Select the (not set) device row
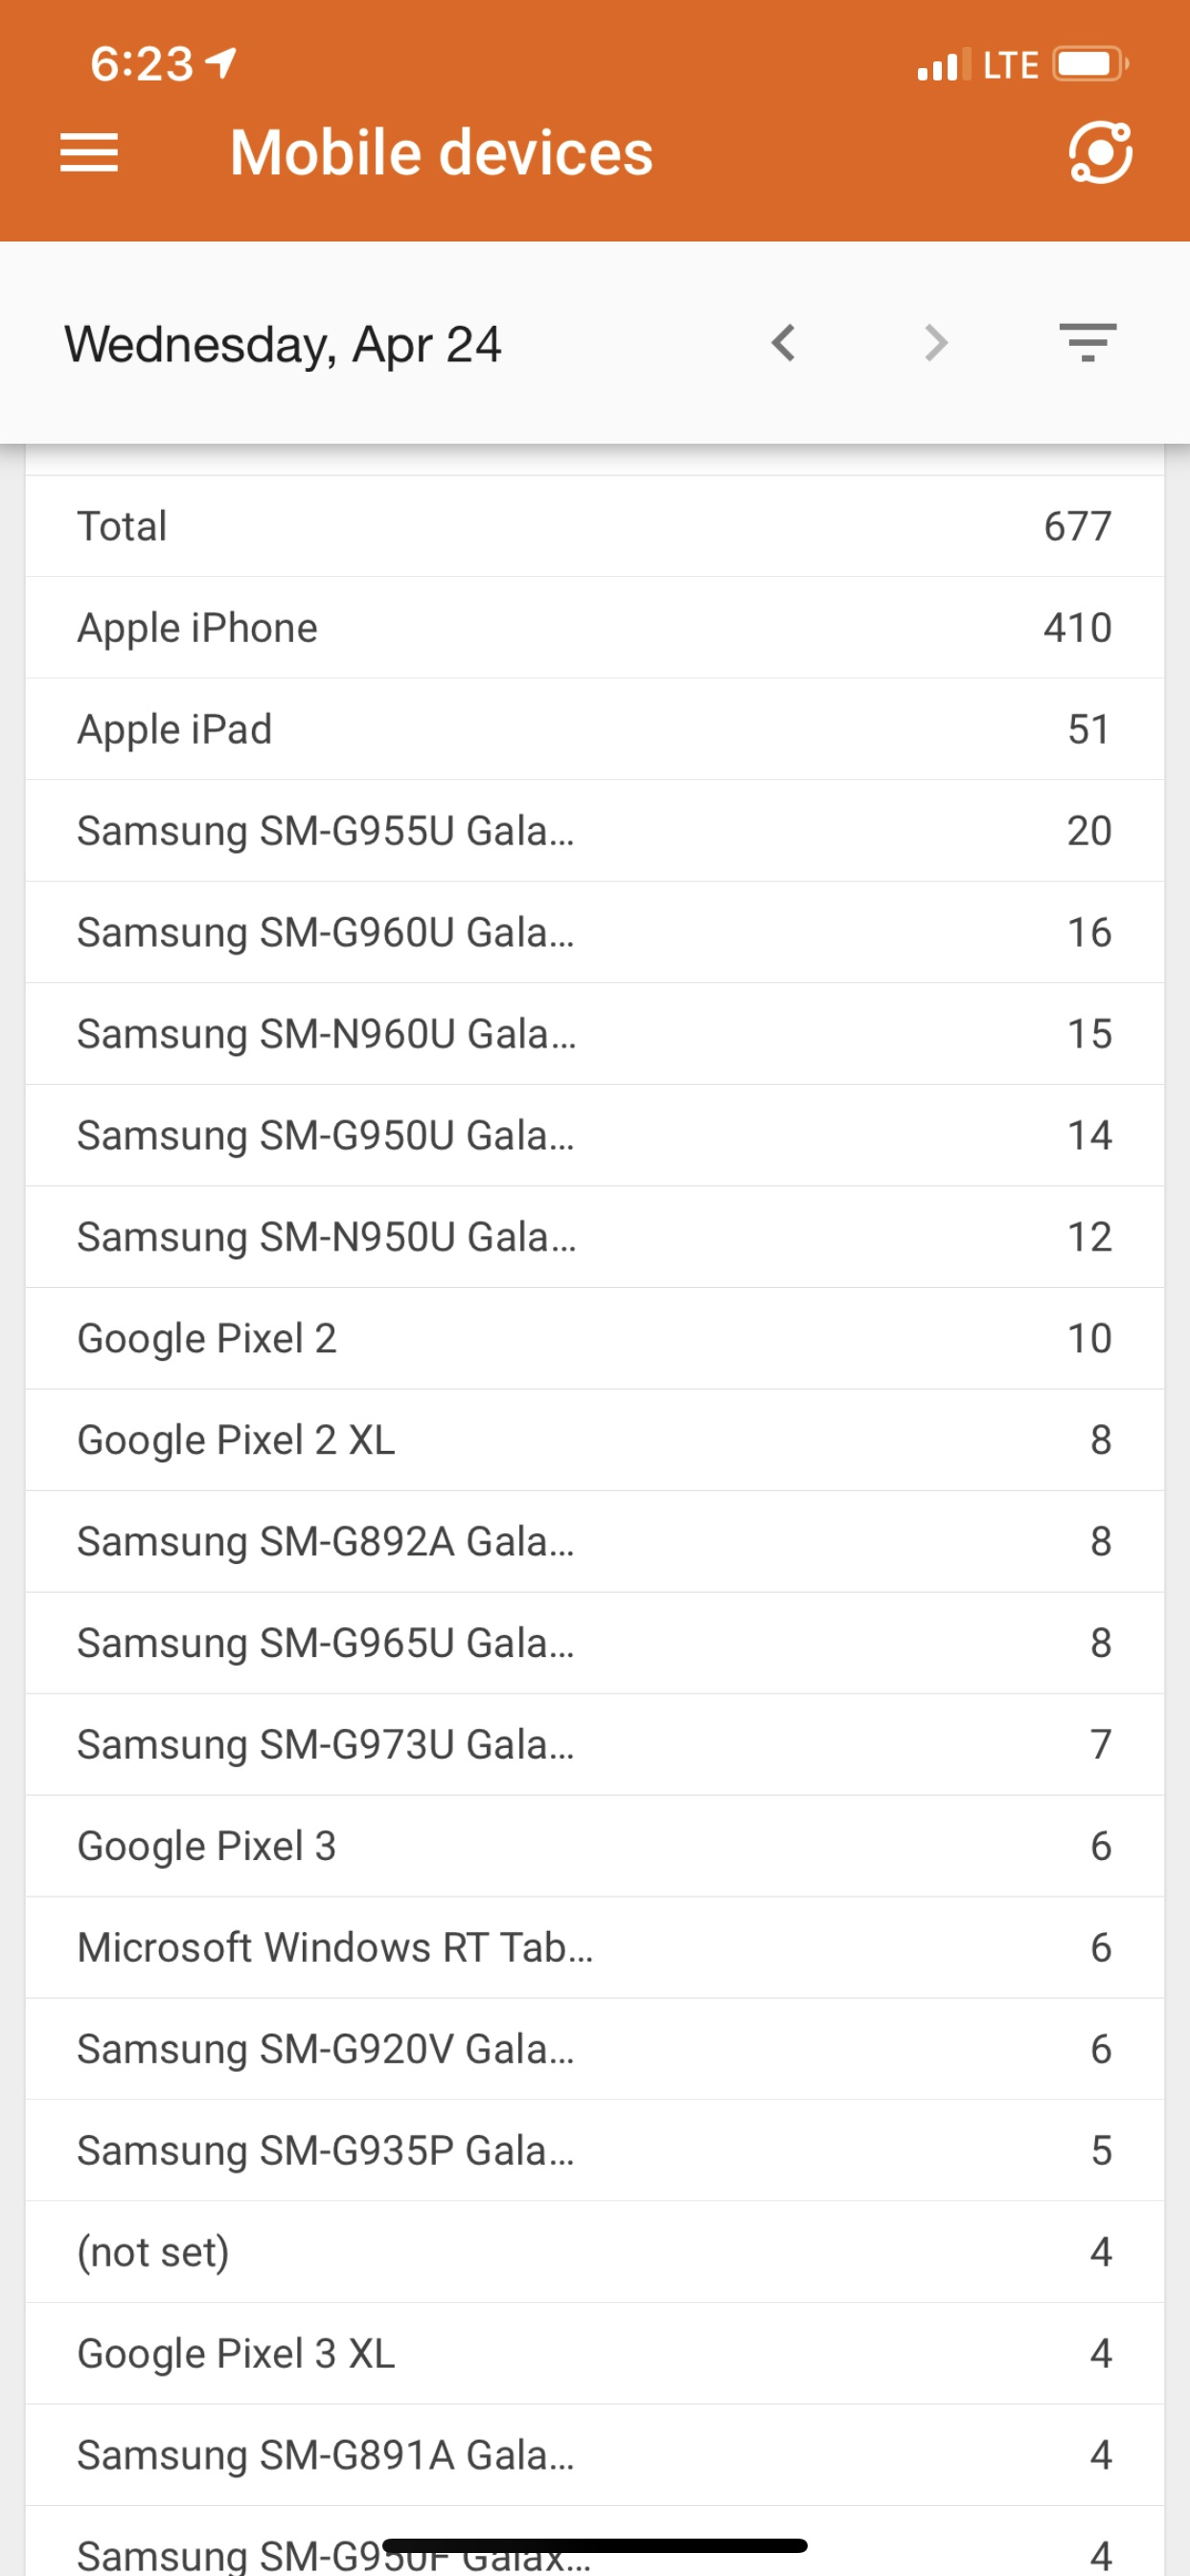The image size is (1190, 2576). click(594, 2252)
